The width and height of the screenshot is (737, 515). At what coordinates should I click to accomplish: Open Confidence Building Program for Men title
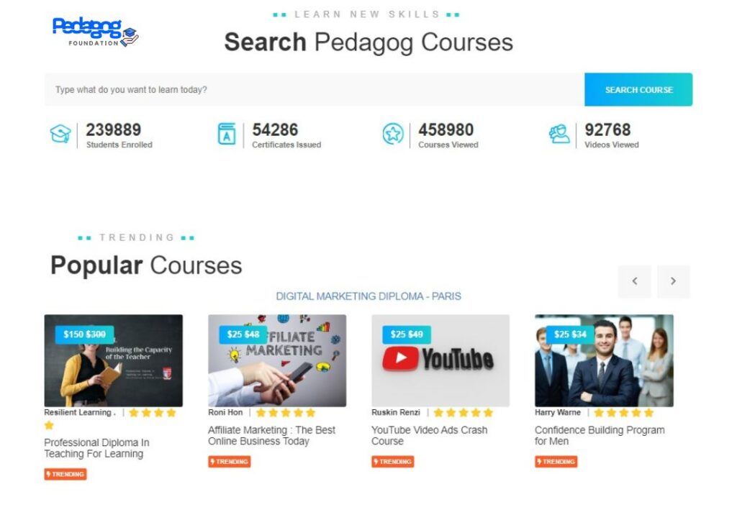click(x=600, y=435)
